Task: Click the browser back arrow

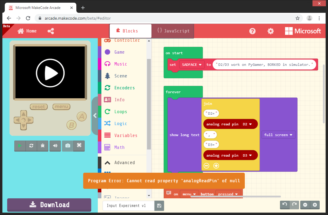Action: [x=9, y=18]
